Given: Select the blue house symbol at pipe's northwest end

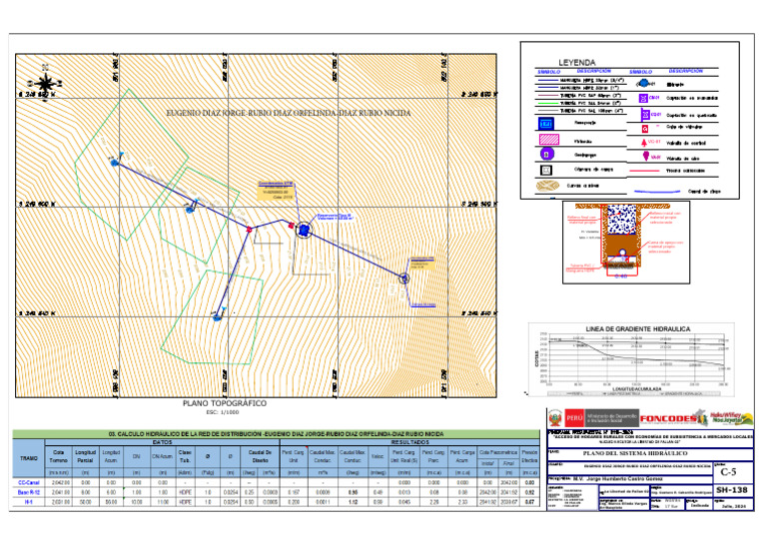Looking at the screenshot, I should [116, 162].
